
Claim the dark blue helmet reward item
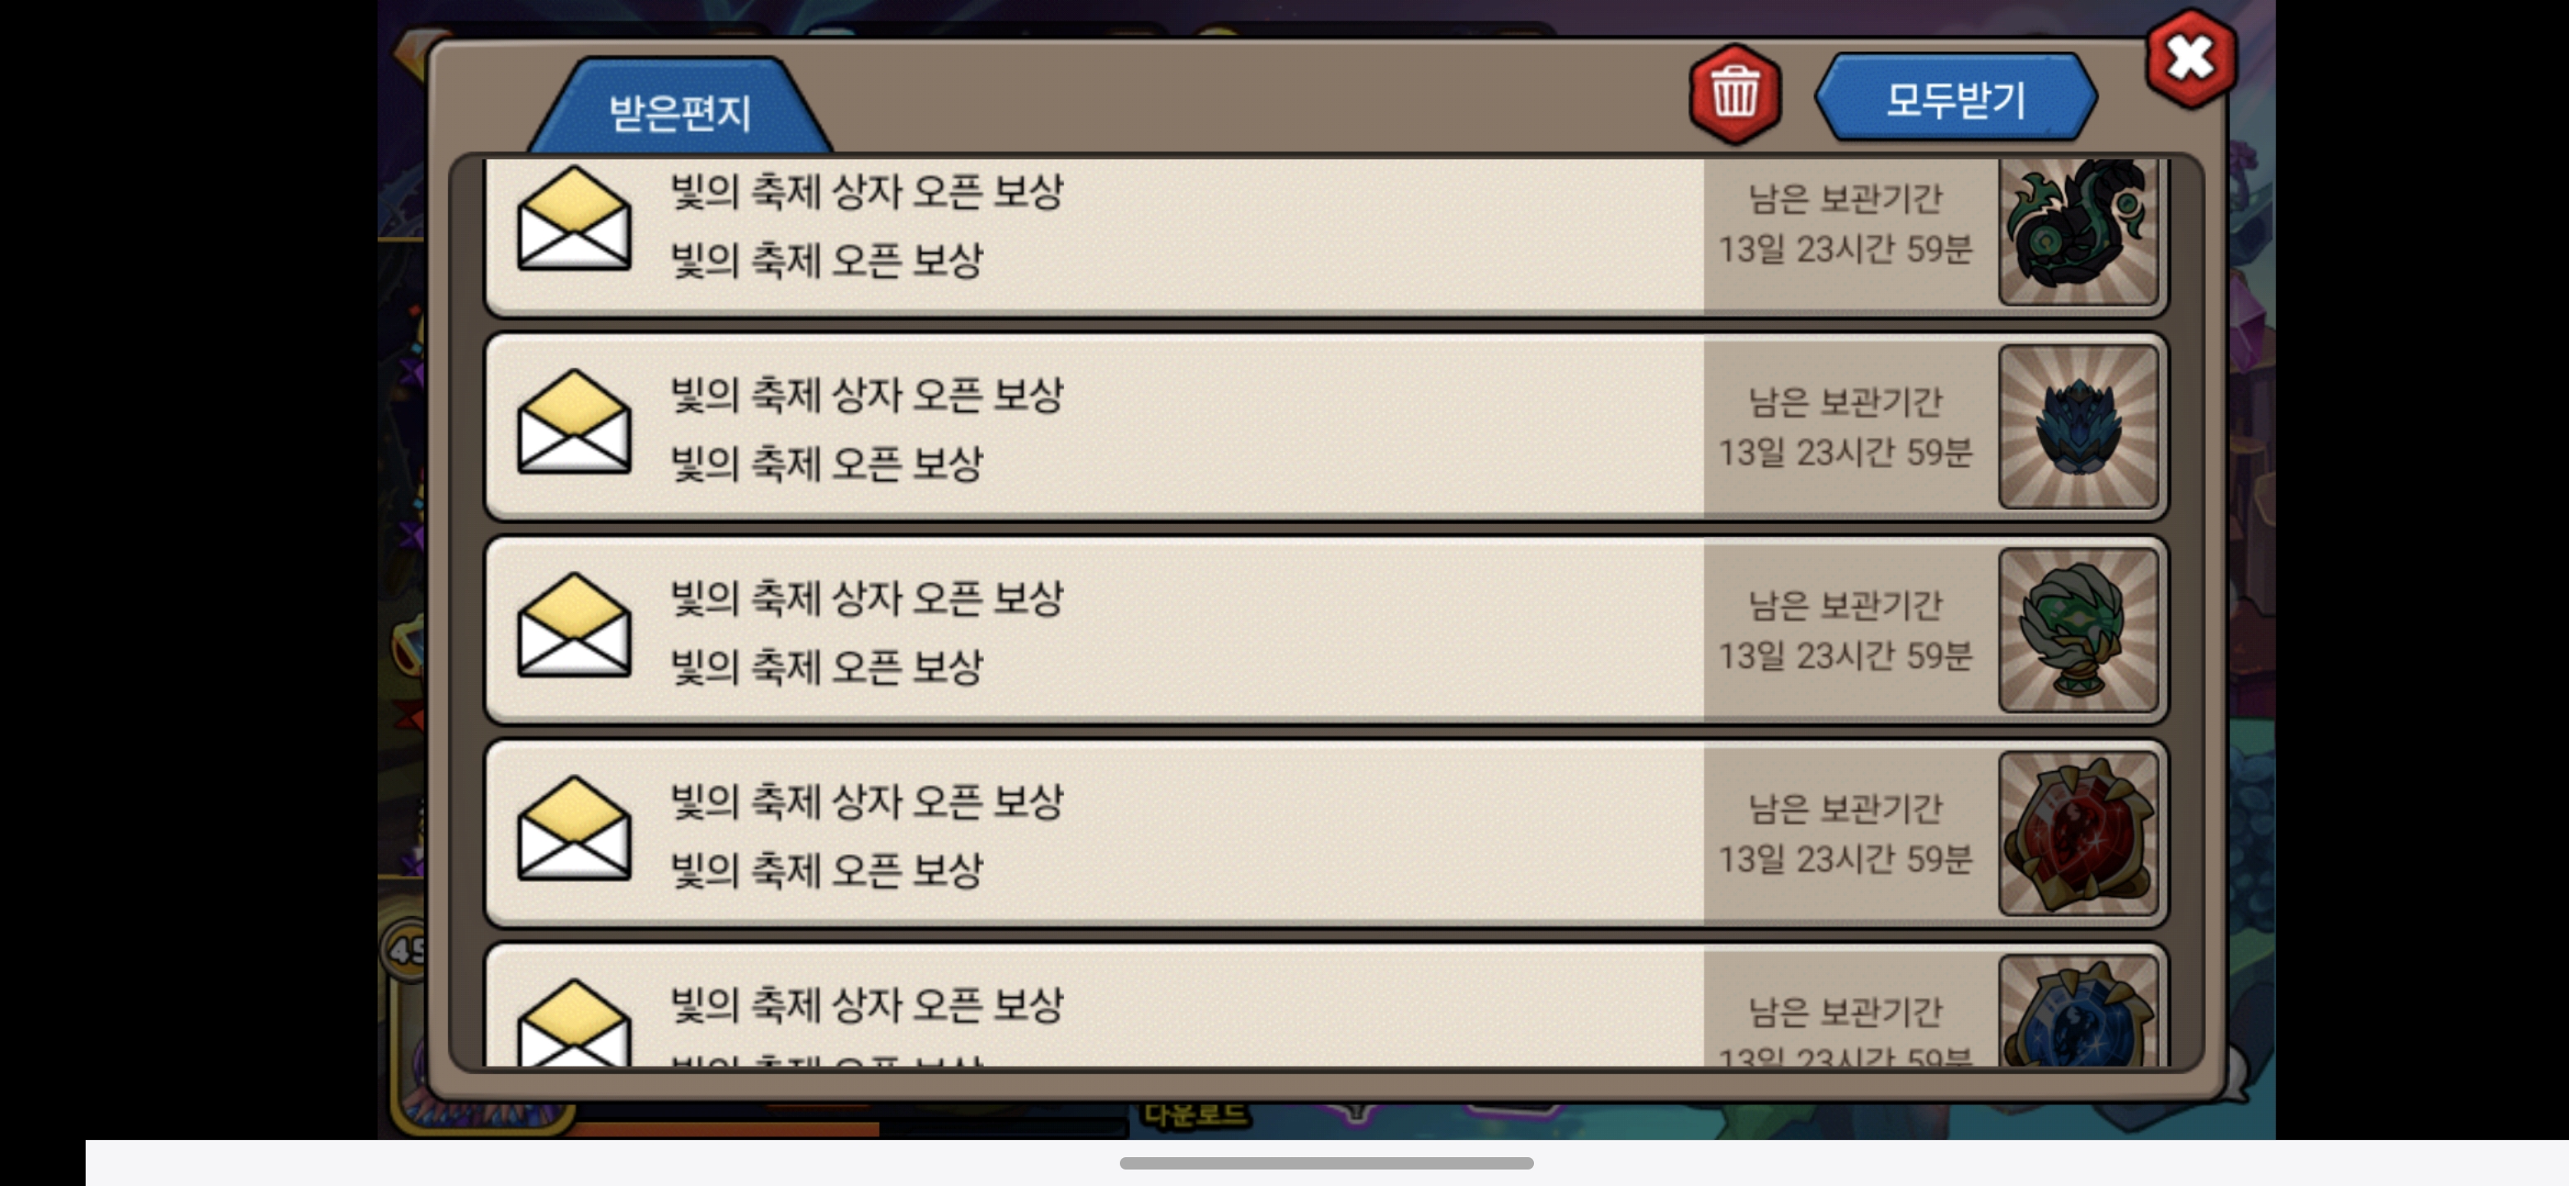2078,427
